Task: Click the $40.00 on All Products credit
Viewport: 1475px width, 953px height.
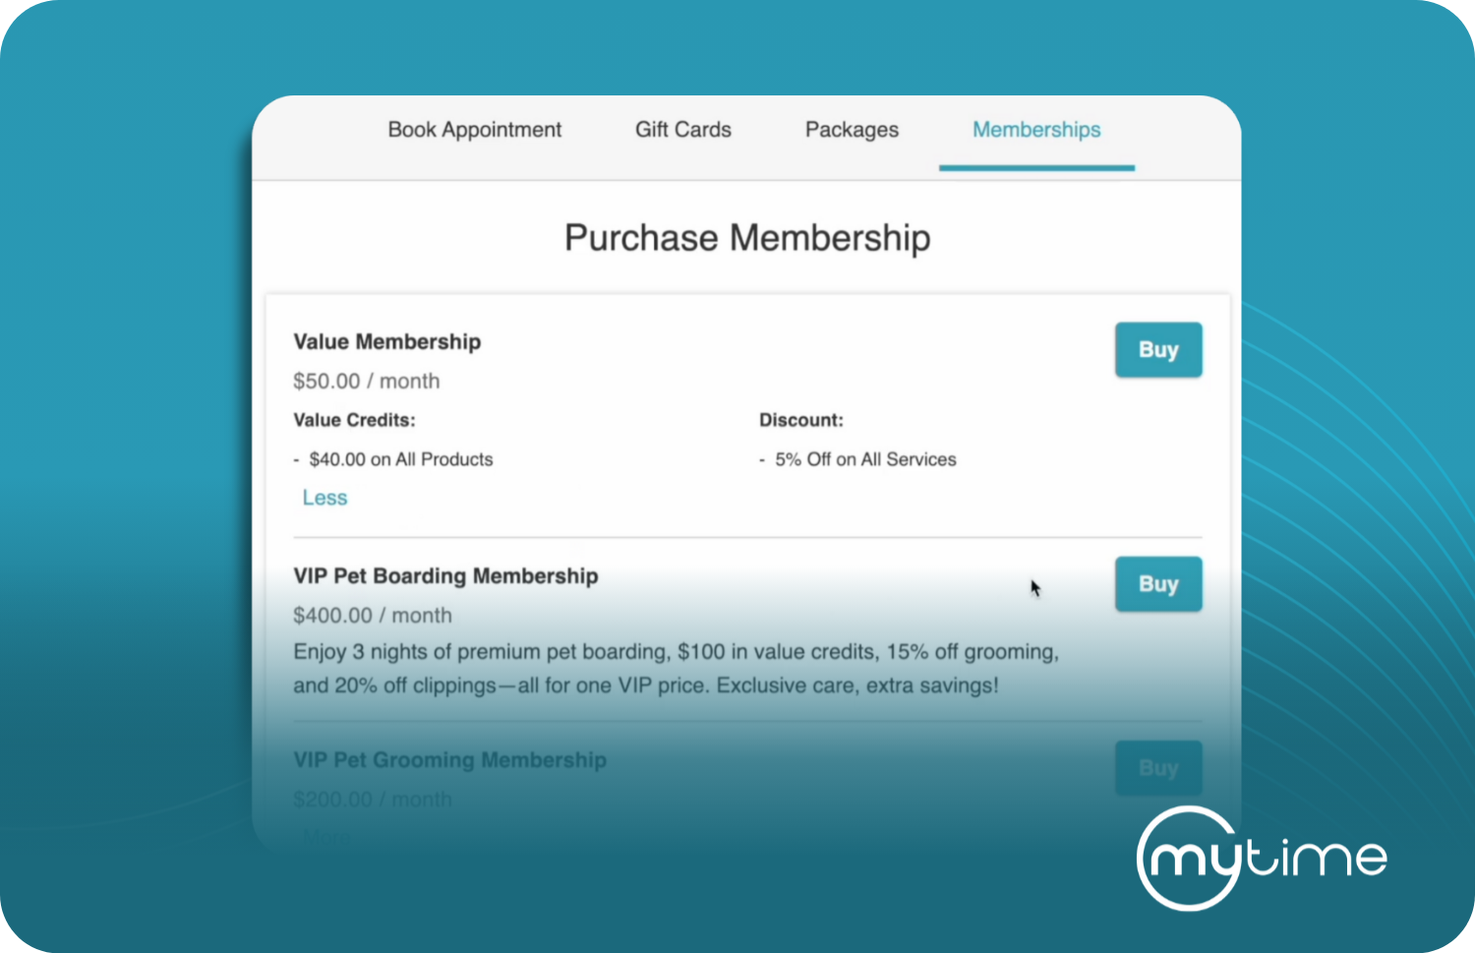Action: tap(400, 459)
